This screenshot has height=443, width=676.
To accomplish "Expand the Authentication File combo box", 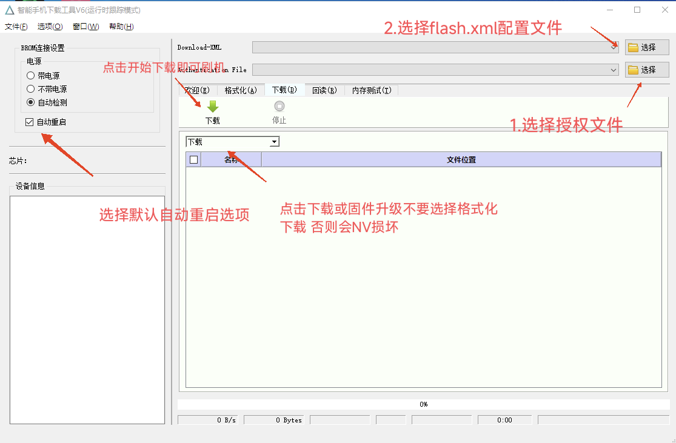I will 614,70.
